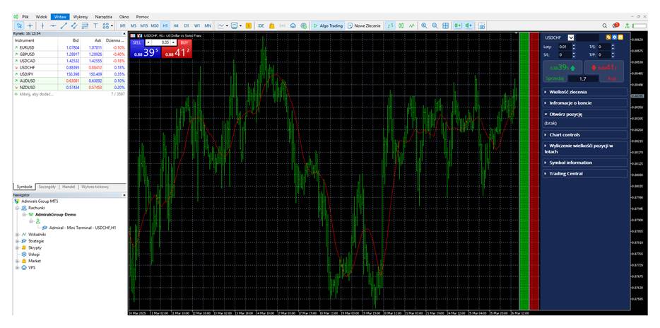Expand the Informacje o koncie section

pos(586,102)
